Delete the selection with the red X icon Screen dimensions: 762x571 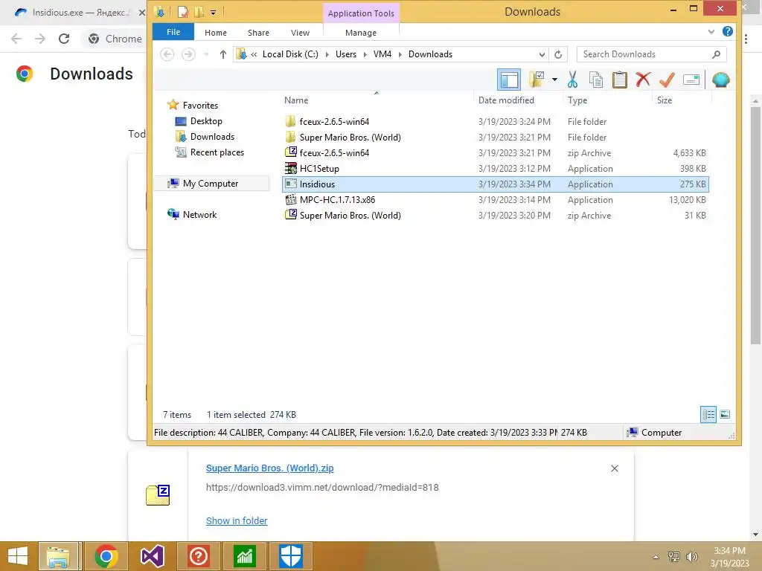pyautogui.click(x=643, y=79)
